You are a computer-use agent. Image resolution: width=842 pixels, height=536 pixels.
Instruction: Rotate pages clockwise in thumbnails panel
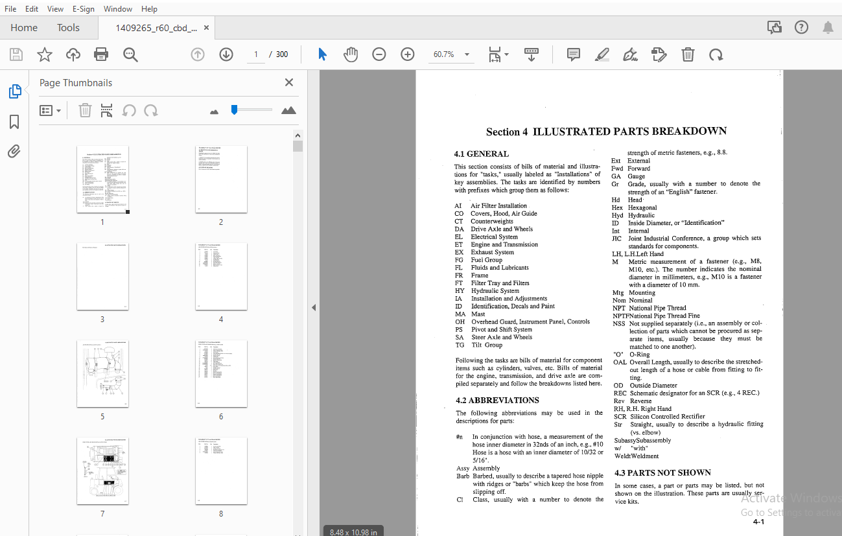[x=151, y=111]
